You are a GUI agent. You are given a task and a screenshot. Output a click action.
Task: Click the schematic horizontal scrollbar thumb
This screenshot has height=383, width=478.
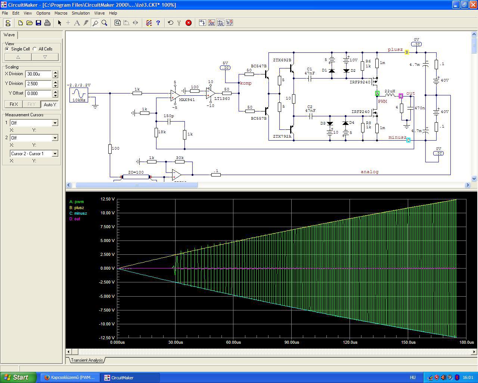pyautogui.click(x=137, y=185)
